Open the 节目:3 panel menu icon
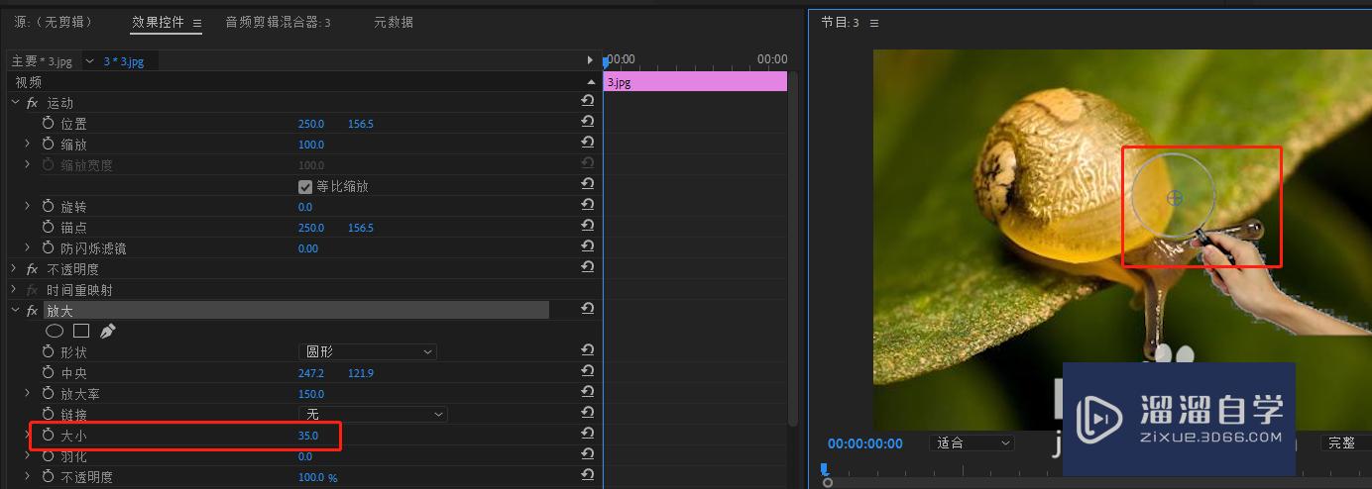 click(873, 23)
